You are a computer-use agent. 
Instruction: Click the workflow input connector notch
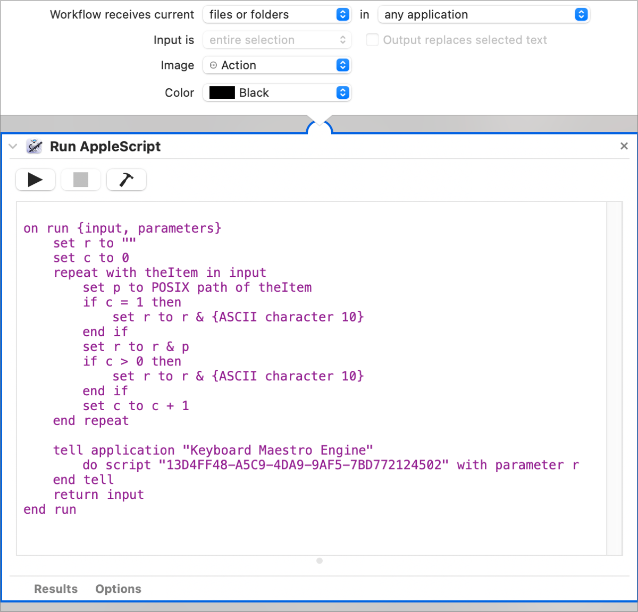click(x=320, y=126)
